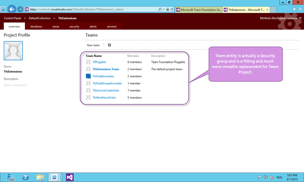304x182 pixels.
Task: Open Visual Studio from taskbar
Action: pos(70,177)
